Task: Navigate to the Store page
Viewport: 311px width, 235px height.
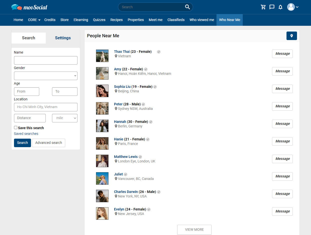Action: [64, 20]
